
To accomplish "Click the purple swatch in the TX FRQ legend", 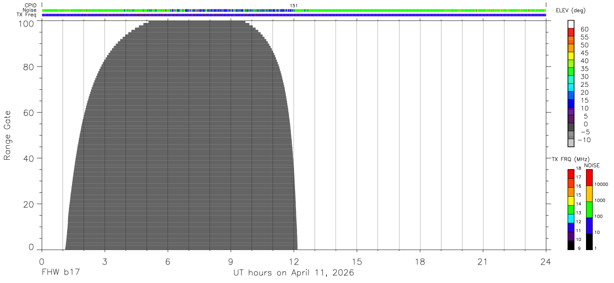I will click(571, 237).
